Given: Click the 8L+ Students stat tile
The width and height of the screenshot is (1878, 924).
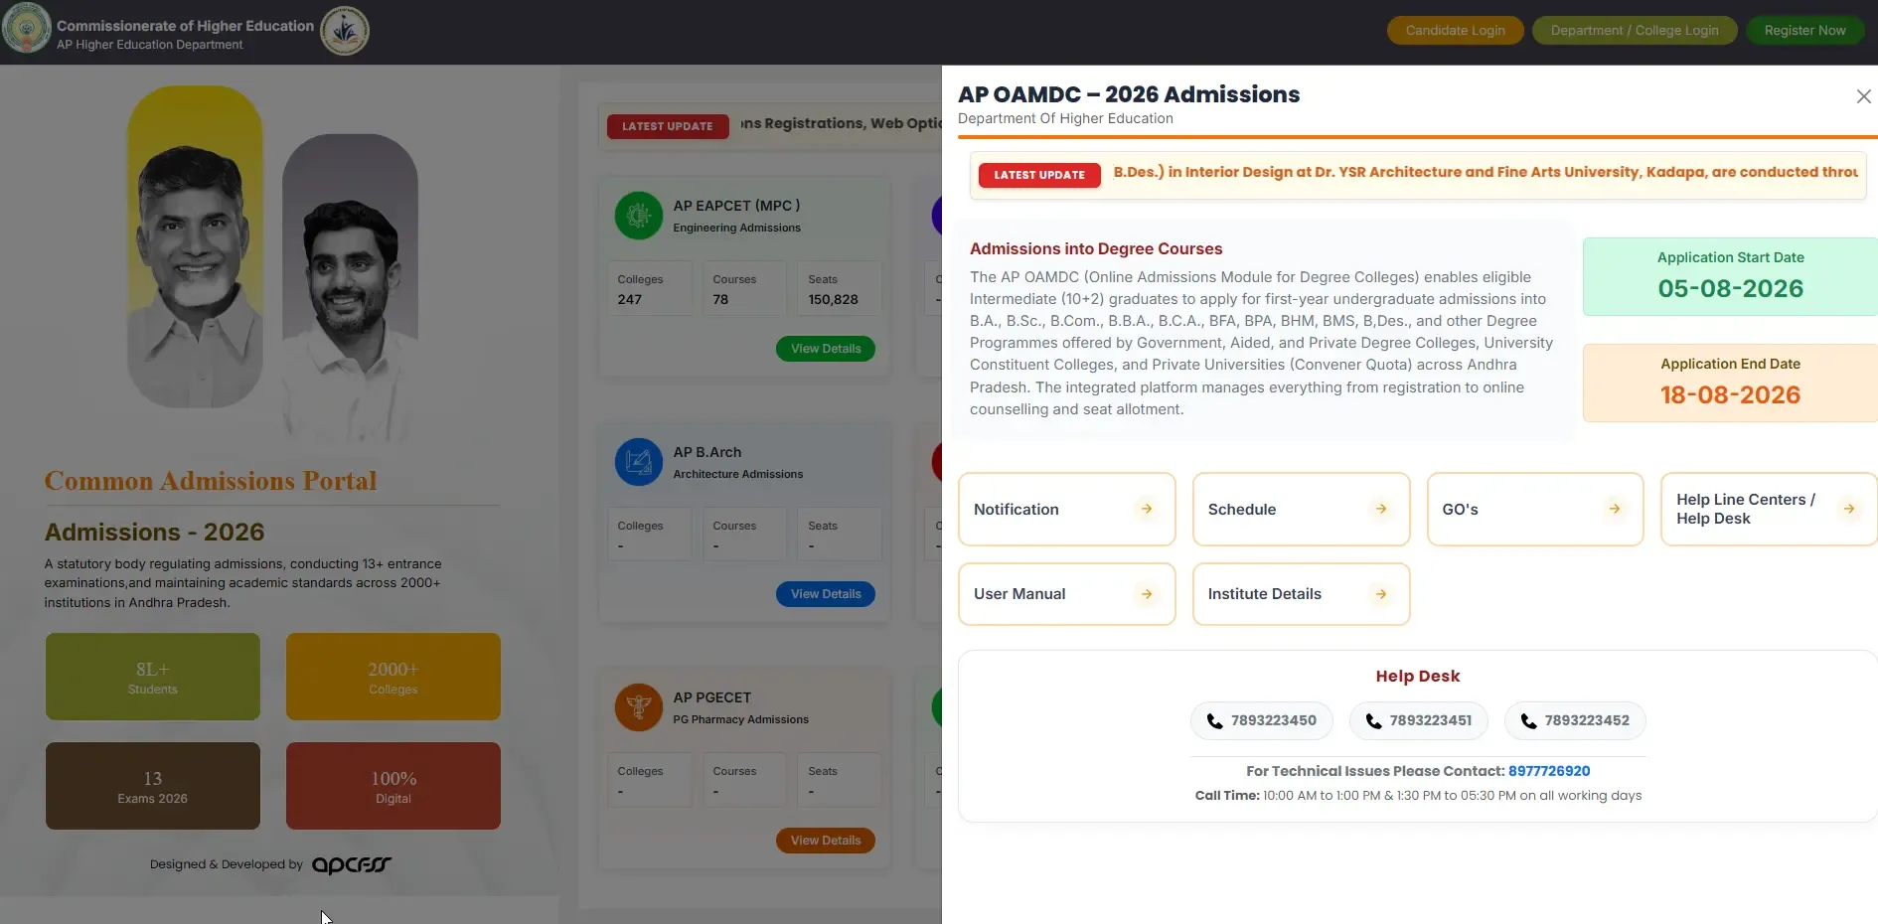Looking at the screenshot, I should [153, 677].
